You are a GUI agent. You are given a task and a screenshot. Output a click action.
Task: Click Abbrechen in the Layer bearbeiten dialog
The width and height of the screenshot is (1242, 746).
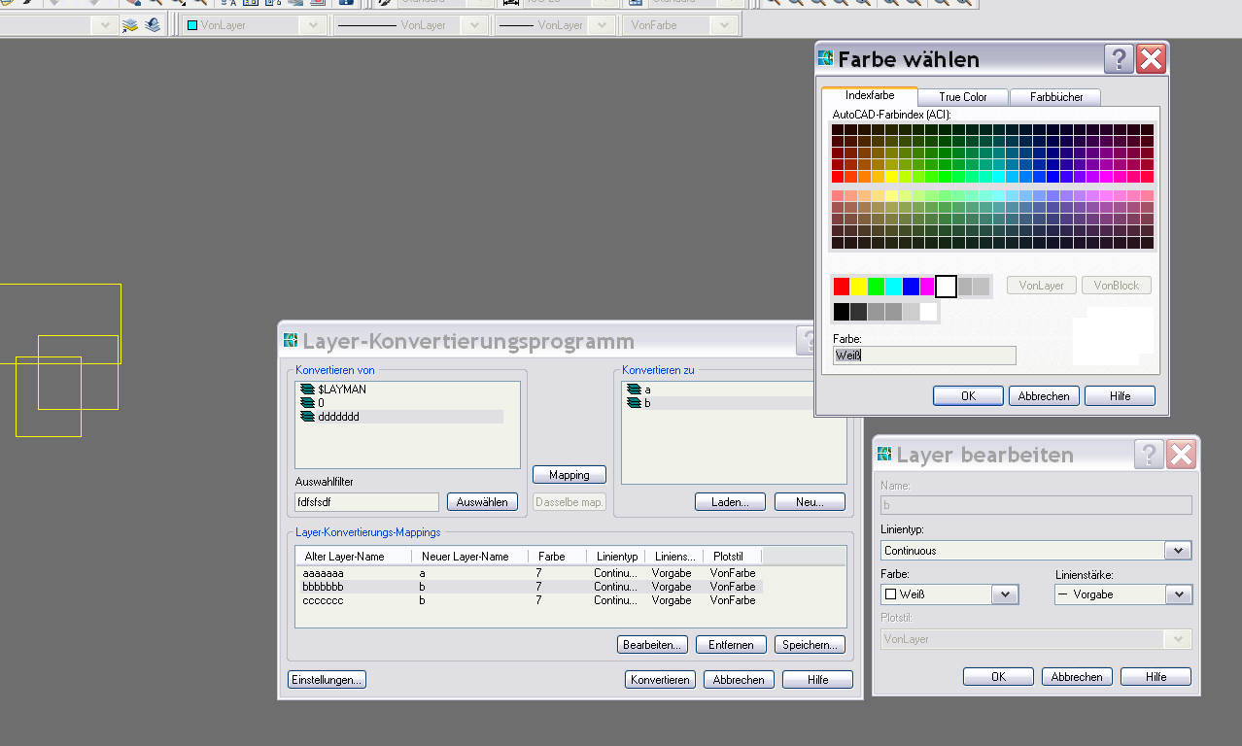1077,677
